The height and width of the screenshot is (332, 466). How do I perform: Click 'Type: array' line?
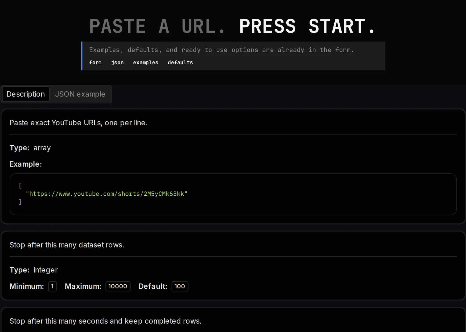coord(30,148)
